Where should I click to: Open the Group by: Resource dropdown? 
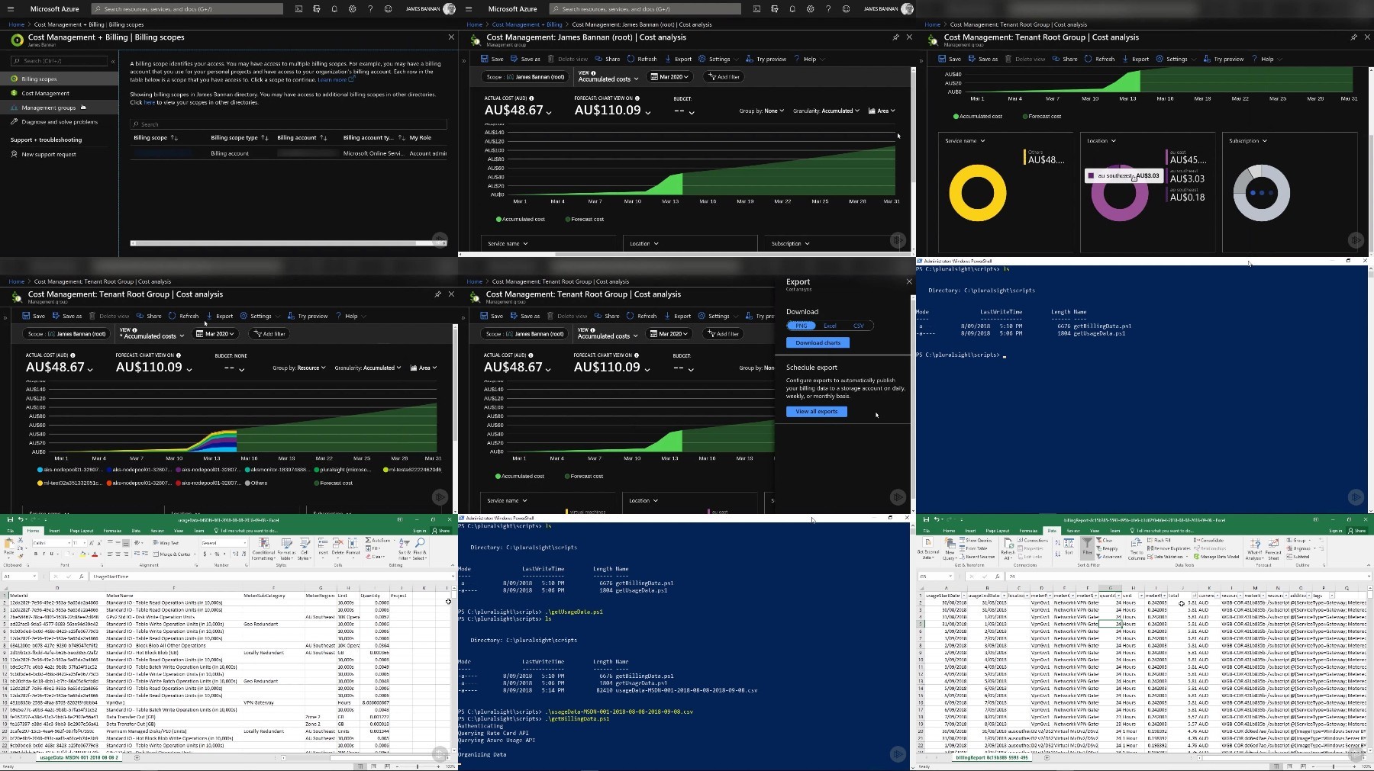coord(299,368)
